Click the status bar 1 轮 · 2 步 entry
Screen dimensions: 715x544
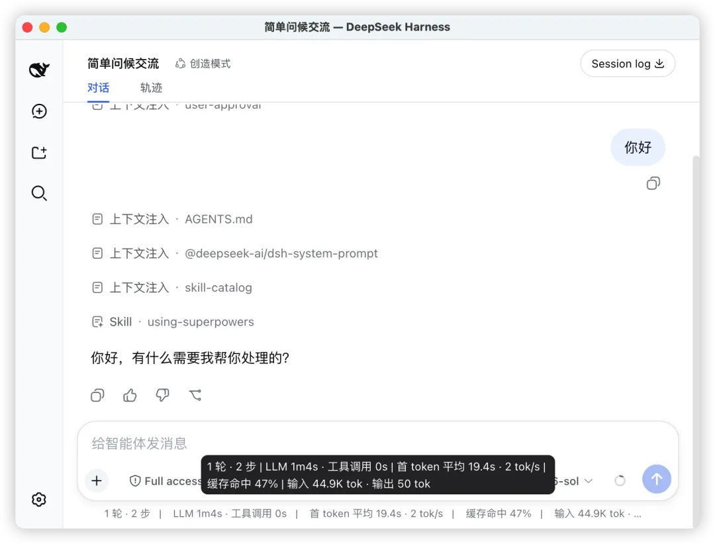coord(127,514)
